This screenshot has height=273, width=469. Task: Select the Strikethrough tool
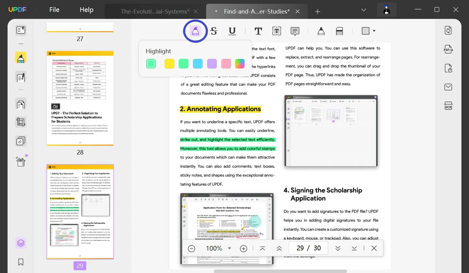[x=214, y=31]
